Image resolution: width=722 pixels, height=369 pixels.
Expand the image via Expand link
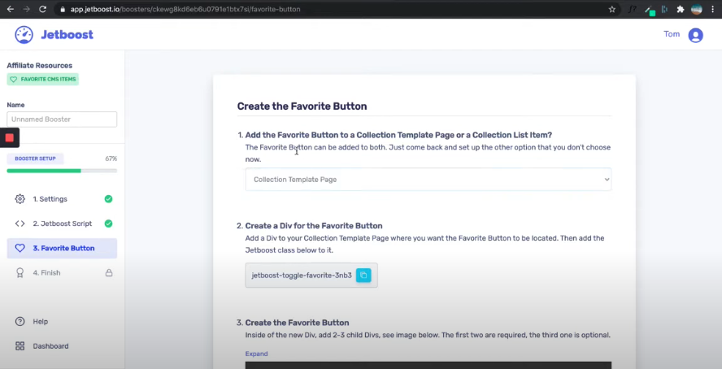point(256,354)
